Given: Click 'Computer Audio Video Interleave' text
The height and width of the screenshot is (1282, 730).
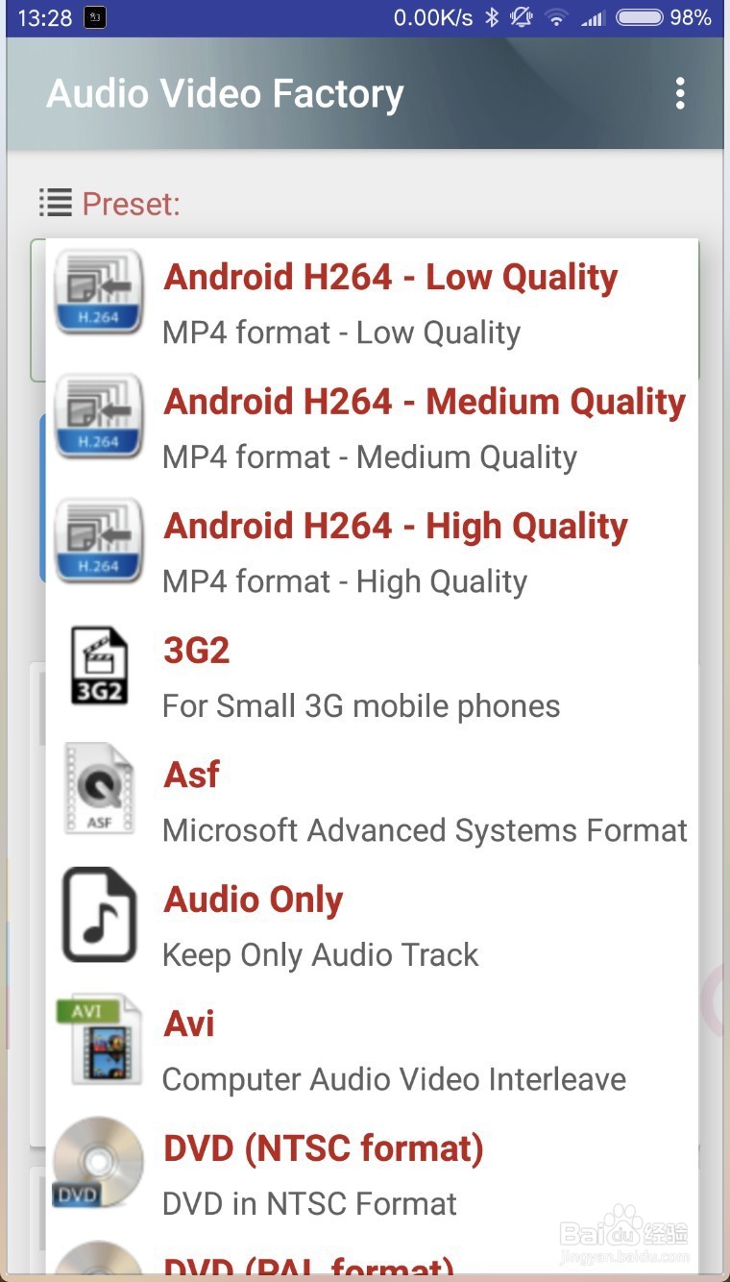Looking at the screenshot, I should (x=394, y=1079).
